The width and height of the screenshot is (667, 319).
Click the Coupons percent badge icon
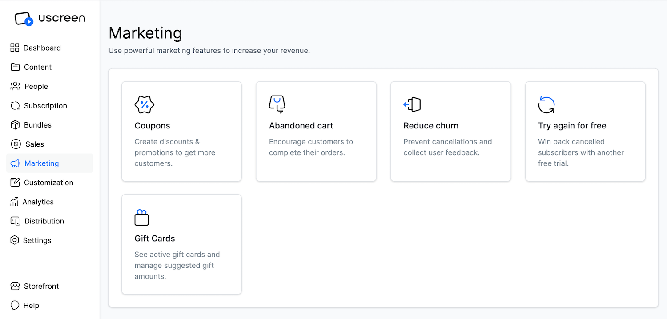click(144, 105)
